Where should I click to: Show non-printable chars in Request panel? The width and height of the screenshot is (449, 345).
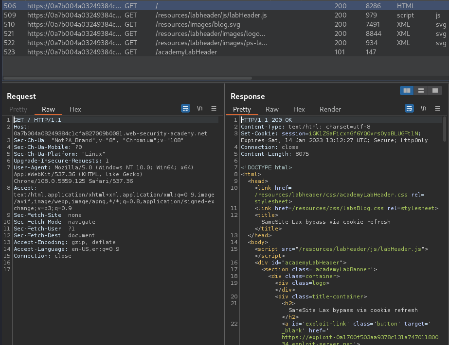point(200,109)
